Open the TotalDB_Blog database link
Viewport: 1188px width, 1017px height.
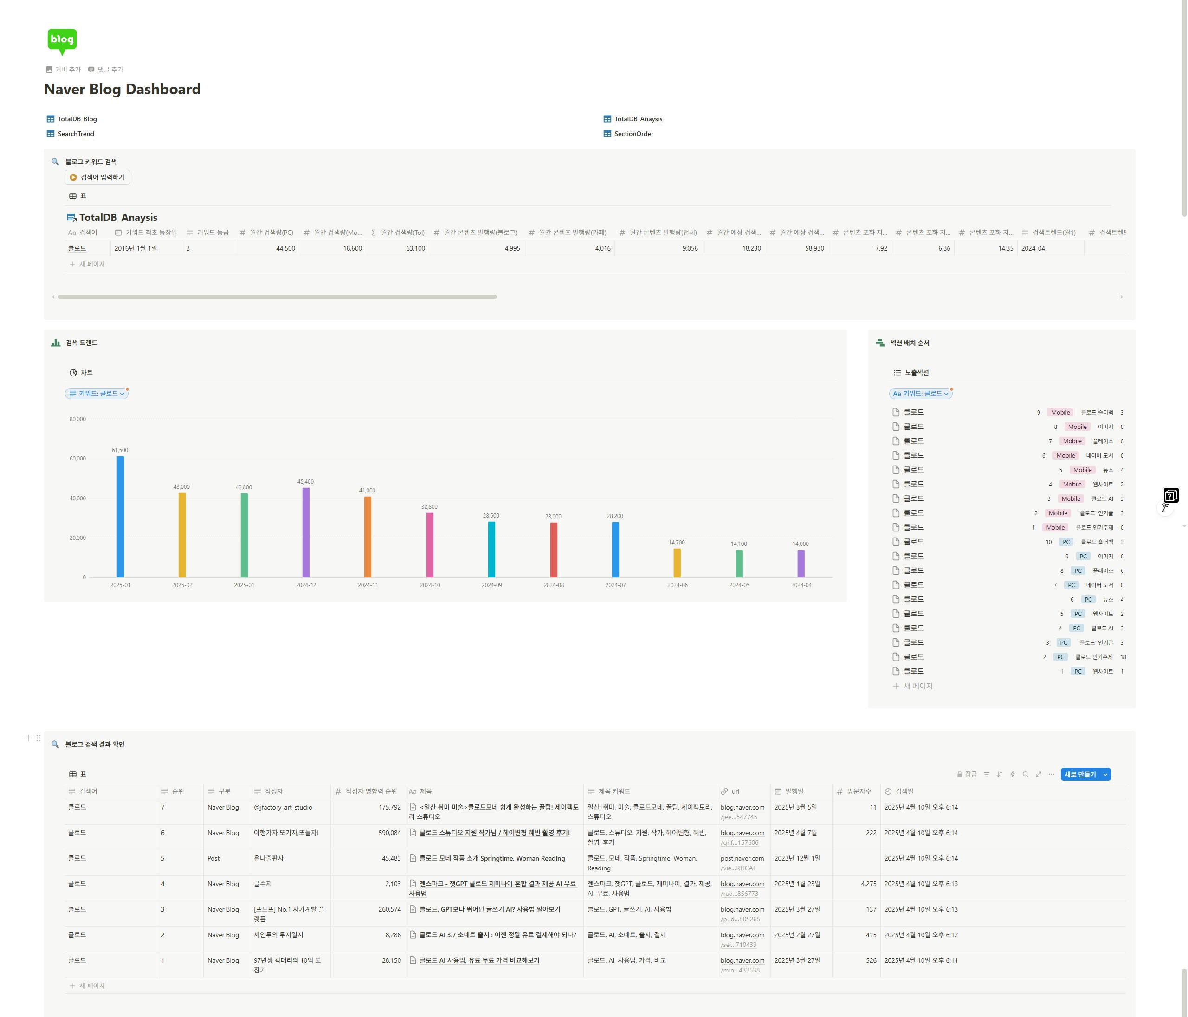(71, 119)
